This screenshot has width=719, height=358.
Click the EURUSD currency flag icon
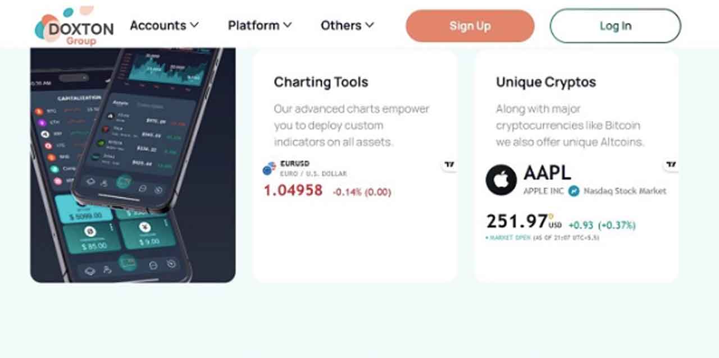[x=270, y=168]
